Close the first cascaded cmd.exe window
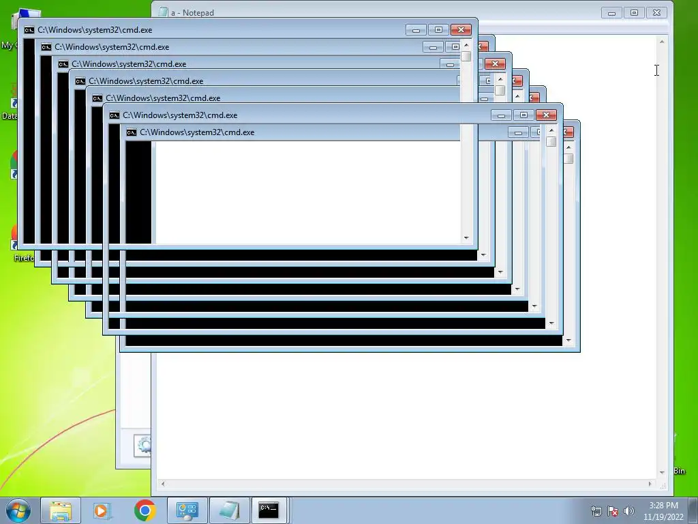This screenshot has width=698, height=524. (x=461, y=30)
